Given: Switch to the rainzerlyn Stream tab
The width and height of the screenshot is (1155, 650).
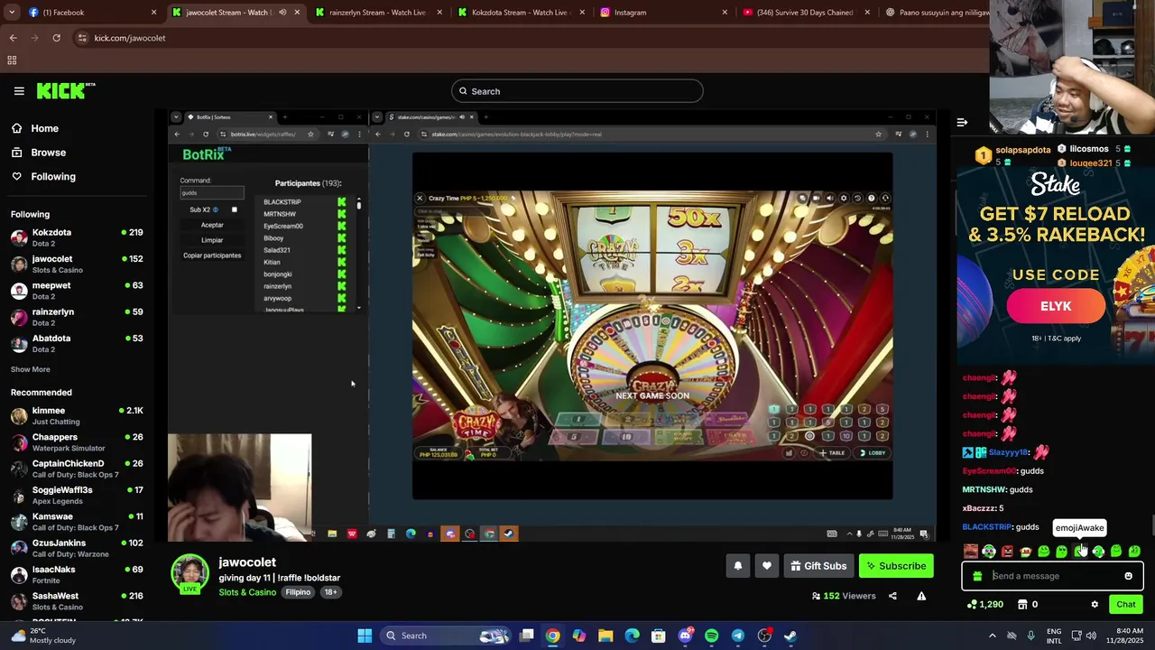Looking at the screenshot, I should coord(378,13).
